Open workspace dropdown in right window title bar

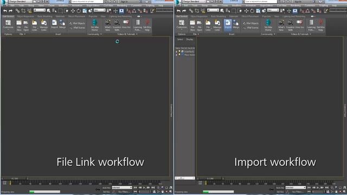[194, 1]
